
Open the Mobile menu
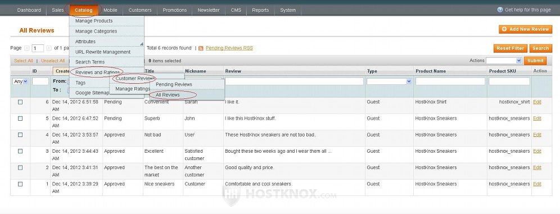click(x=110, y=10)
